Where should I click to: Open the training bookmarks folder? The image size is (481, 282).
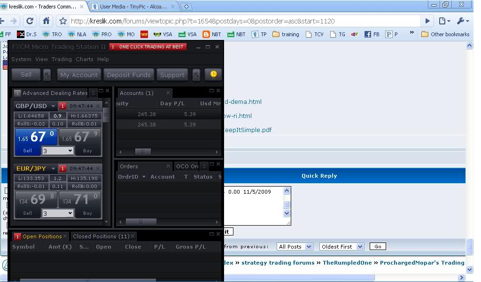coord(286,34)
